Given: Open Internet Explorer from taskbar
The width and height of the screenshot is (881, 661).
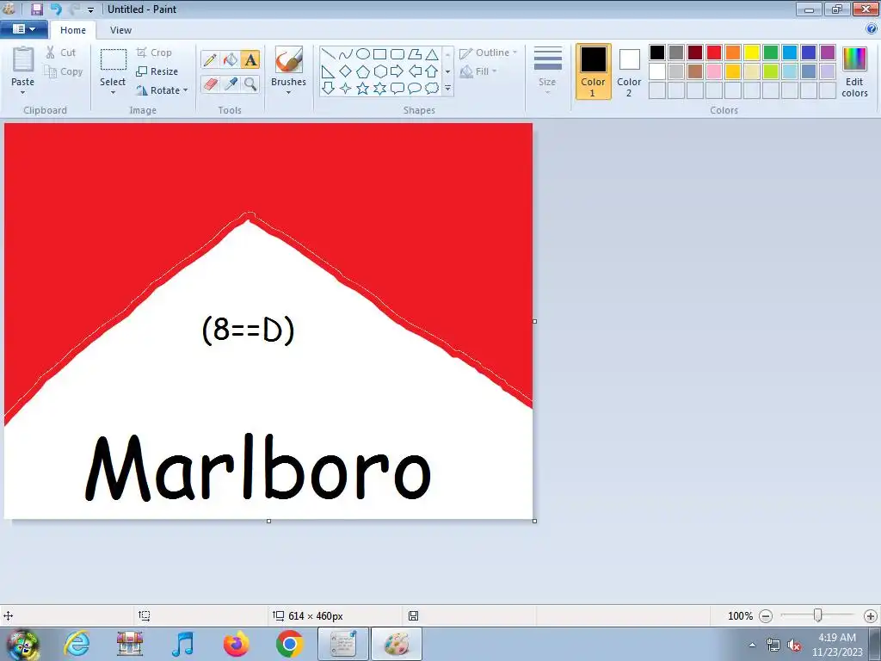Looking at the screenshot, I should [77, 644].
